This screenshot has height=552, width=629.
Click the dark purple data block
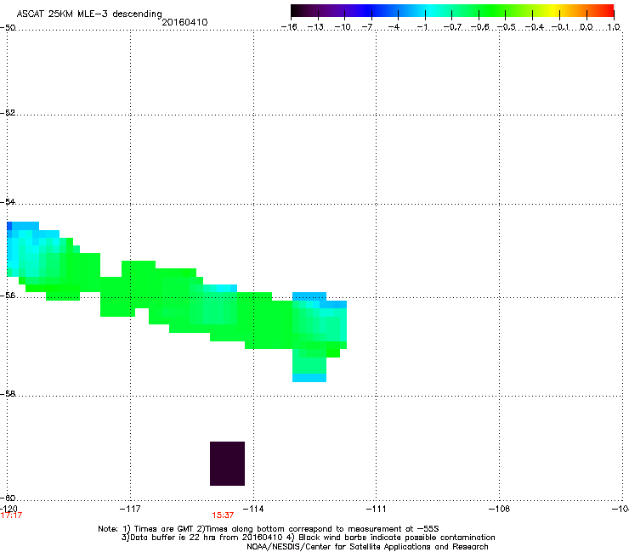[x=228, y=464]
